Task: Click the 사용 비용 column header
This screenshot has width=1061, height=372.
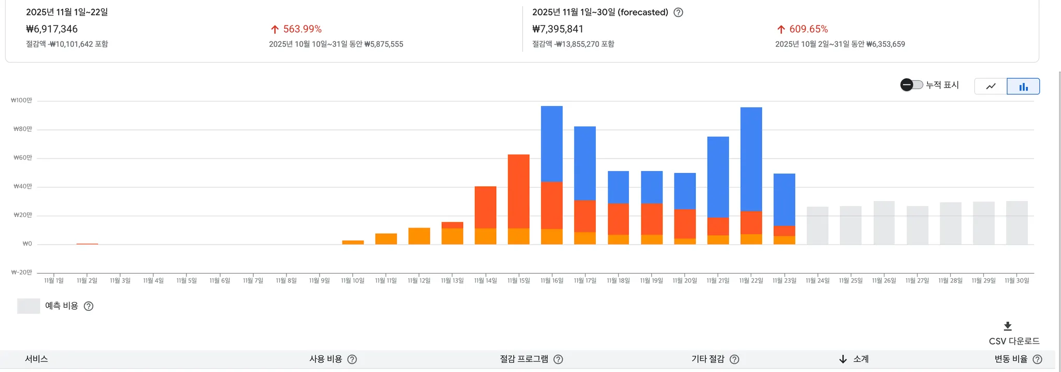Action: click(x=325, y=359)
